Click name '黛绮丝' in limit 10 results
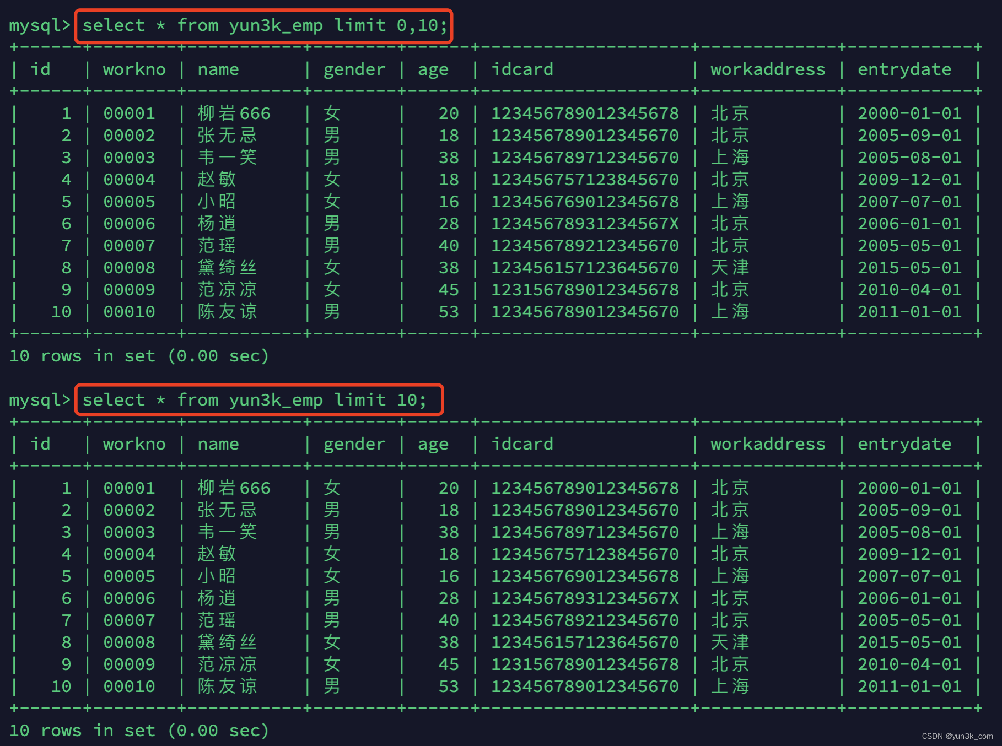Viewport: 1002px width, 746px height. (x=228, y=642)
